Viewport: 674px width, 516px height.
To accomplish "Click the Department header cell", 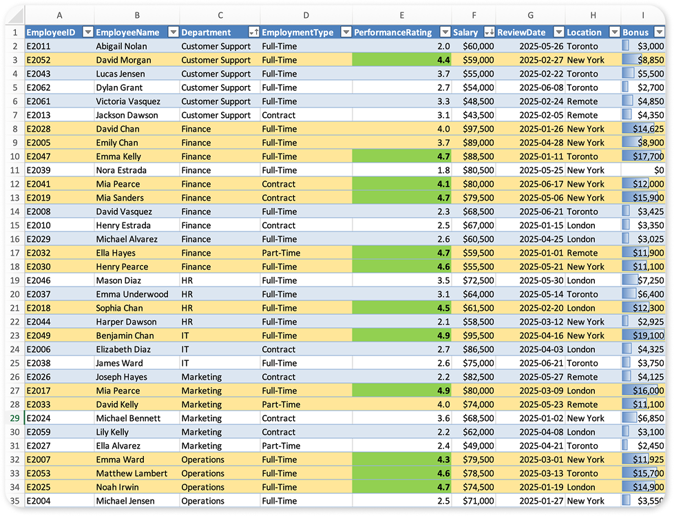I will (220, 32).
